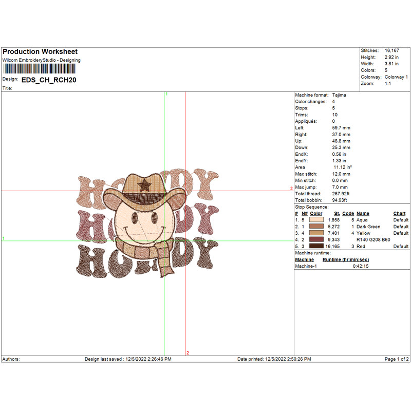Click the Color column header
411x411 pixels.
coord(316,213)
